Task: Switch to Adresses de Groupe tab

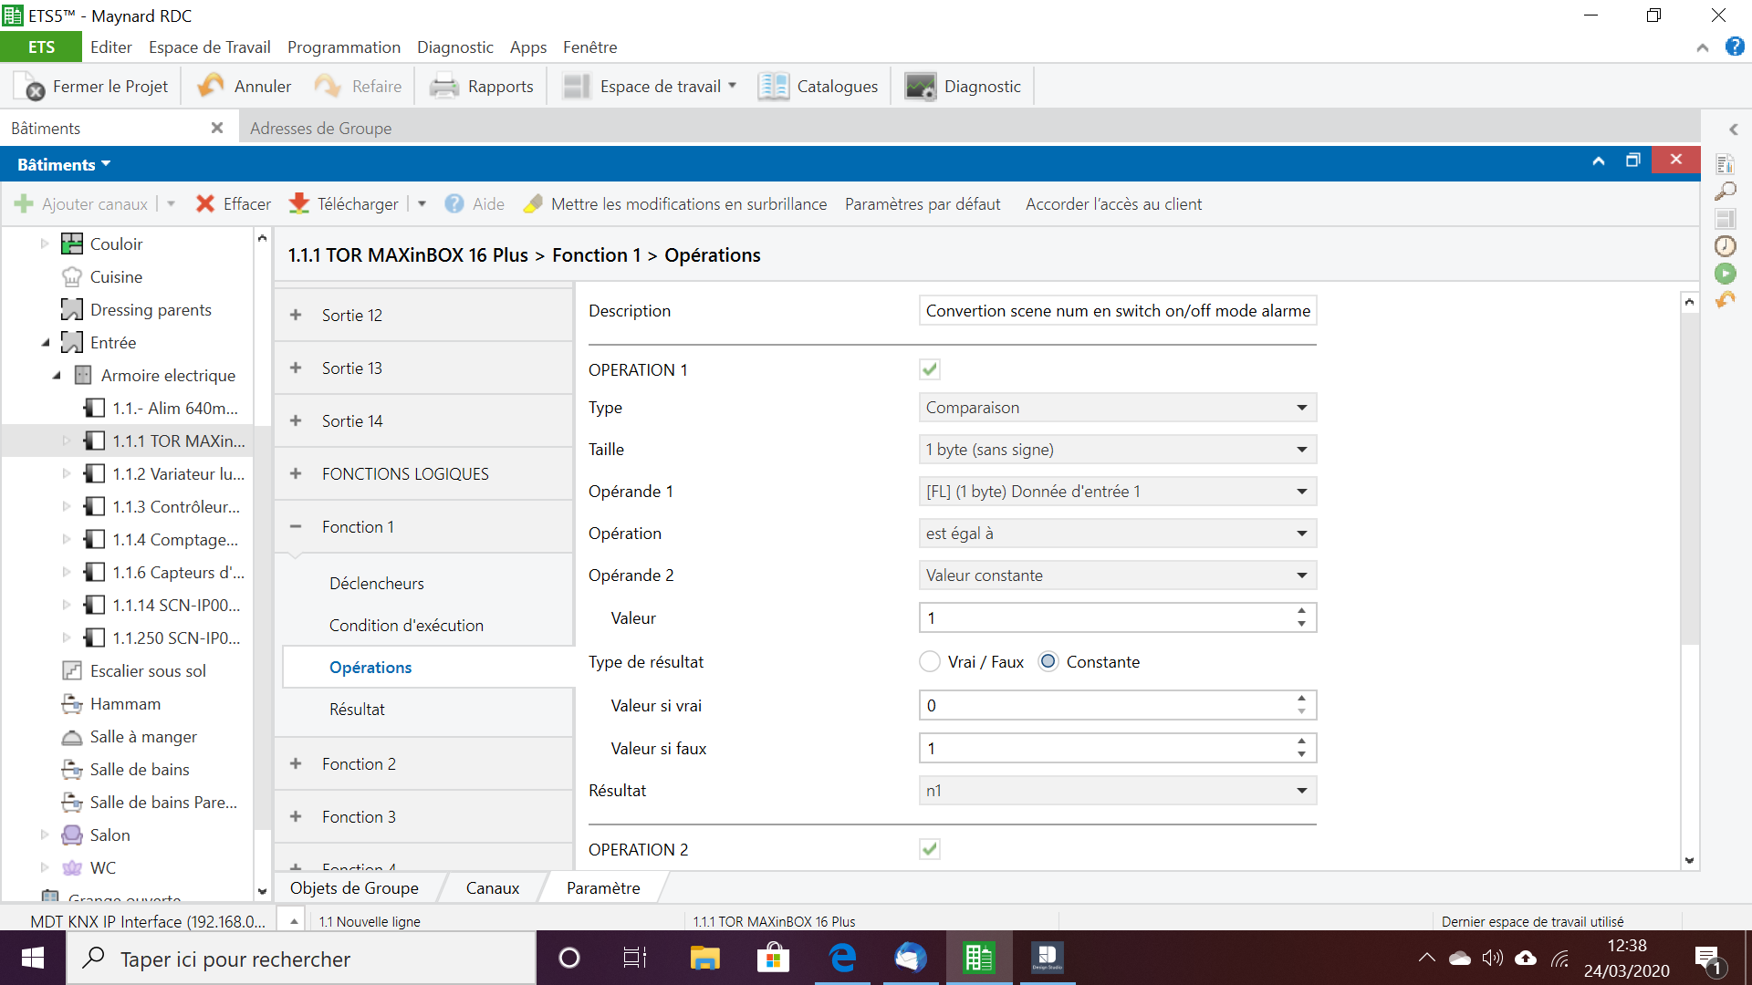Action: (320, 129)
